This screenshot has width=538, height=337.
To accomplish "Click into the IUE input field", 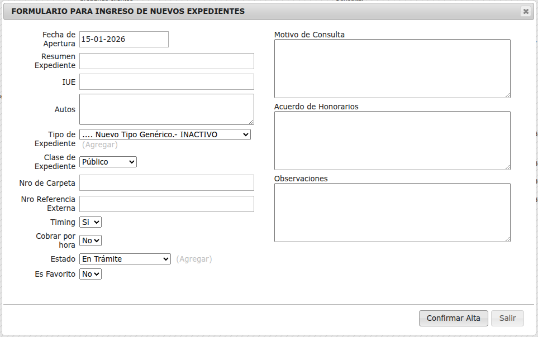I will [x=166, y=81].
